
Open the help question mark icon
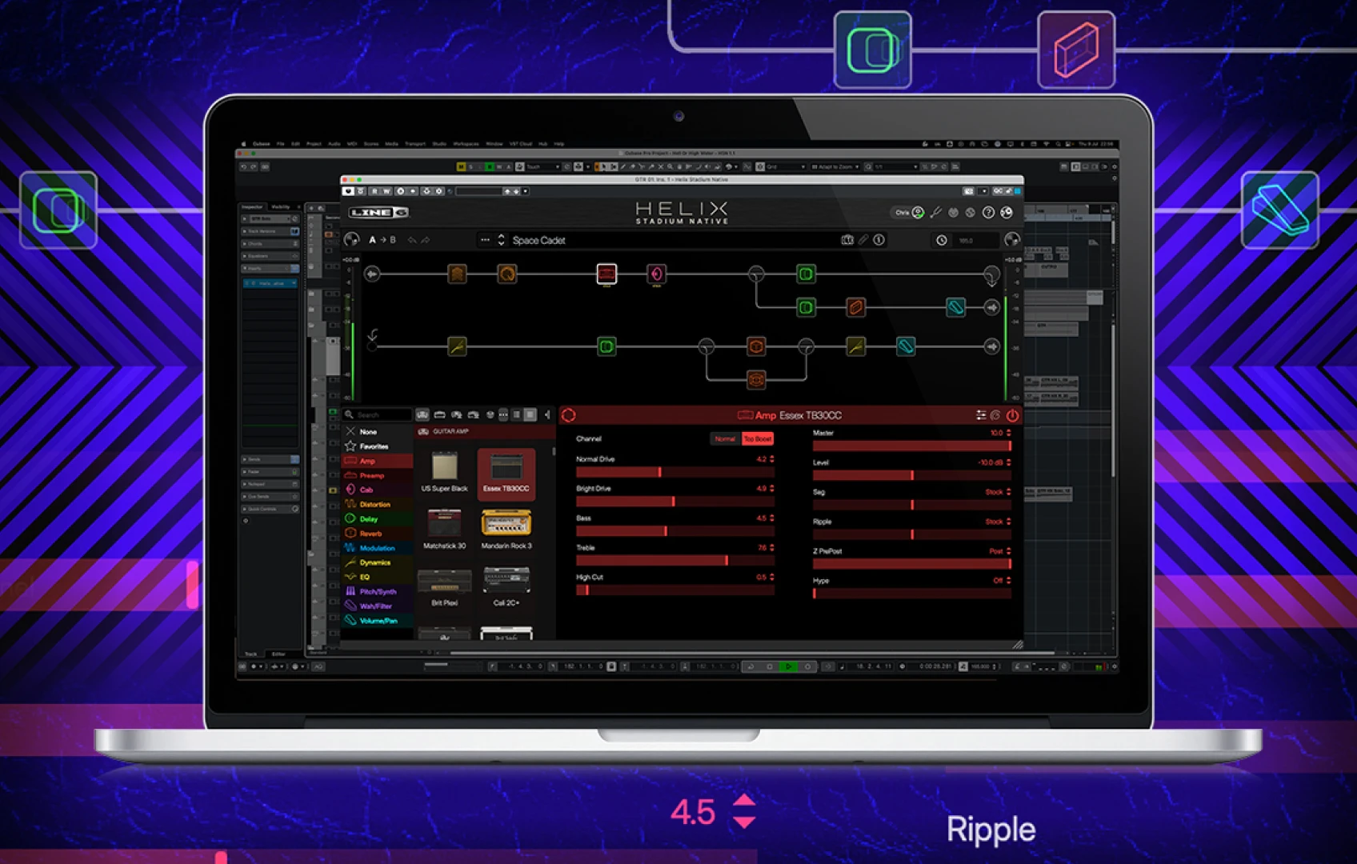point(989,212)
